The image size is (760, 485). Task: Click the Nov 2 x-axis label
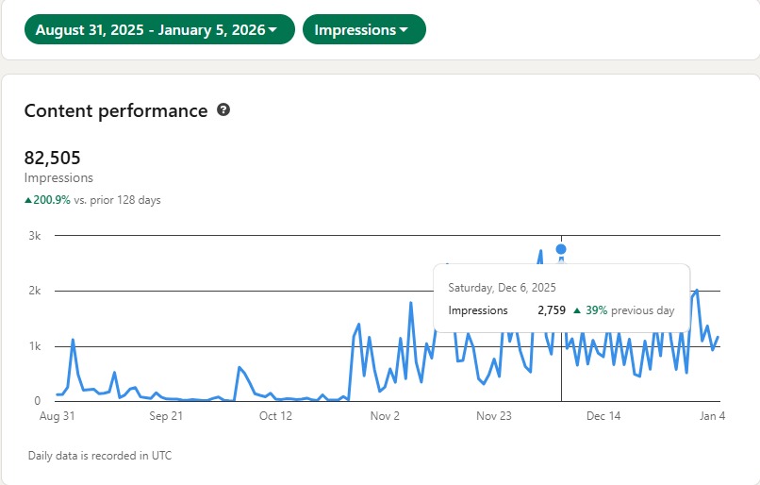pyautogui.click(x=385, y=415)
